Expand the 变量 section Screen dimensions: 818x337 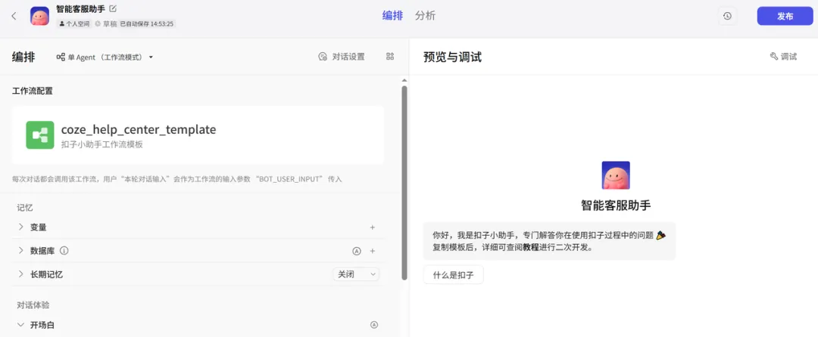pos(21,227)
